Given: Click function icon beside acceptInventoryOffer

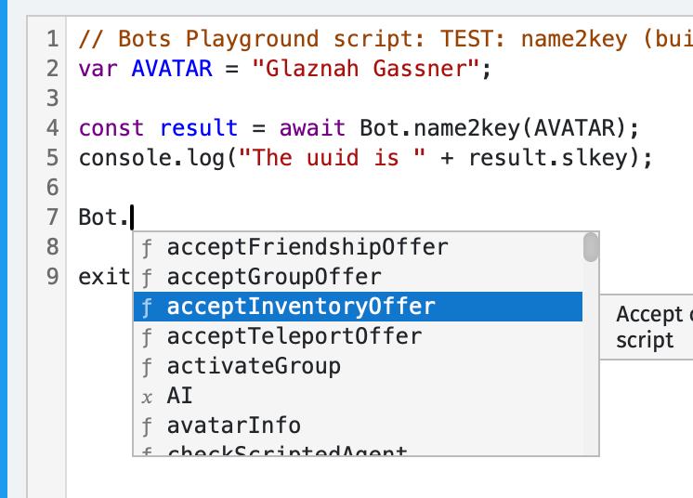Looking at the screenshot, I should pos(148,307).
